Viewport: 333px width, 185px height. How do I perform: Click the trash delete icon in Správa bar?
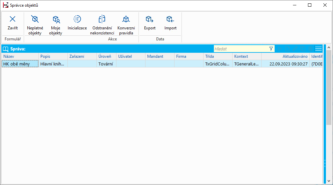(x=311, y=49)
